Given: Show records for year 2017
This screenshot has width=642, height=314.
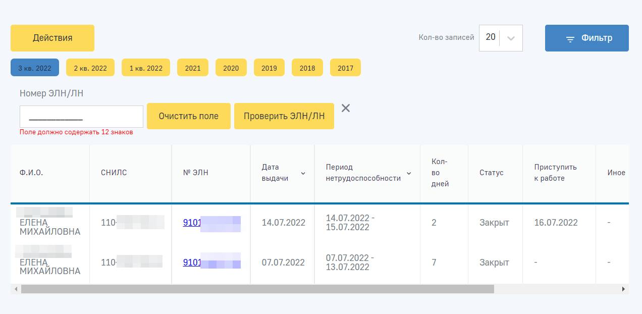Looking at the screenshot, I should 345,68.
